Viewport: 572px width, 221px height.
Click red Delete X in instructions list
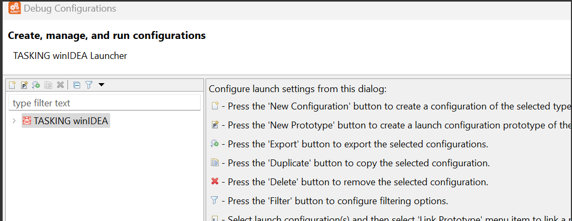[215, 182]
